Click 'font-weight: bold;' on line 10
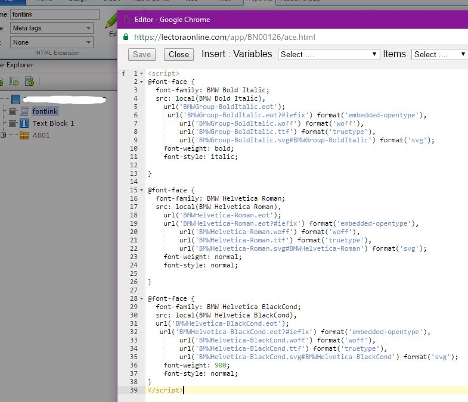 [199, 148]
